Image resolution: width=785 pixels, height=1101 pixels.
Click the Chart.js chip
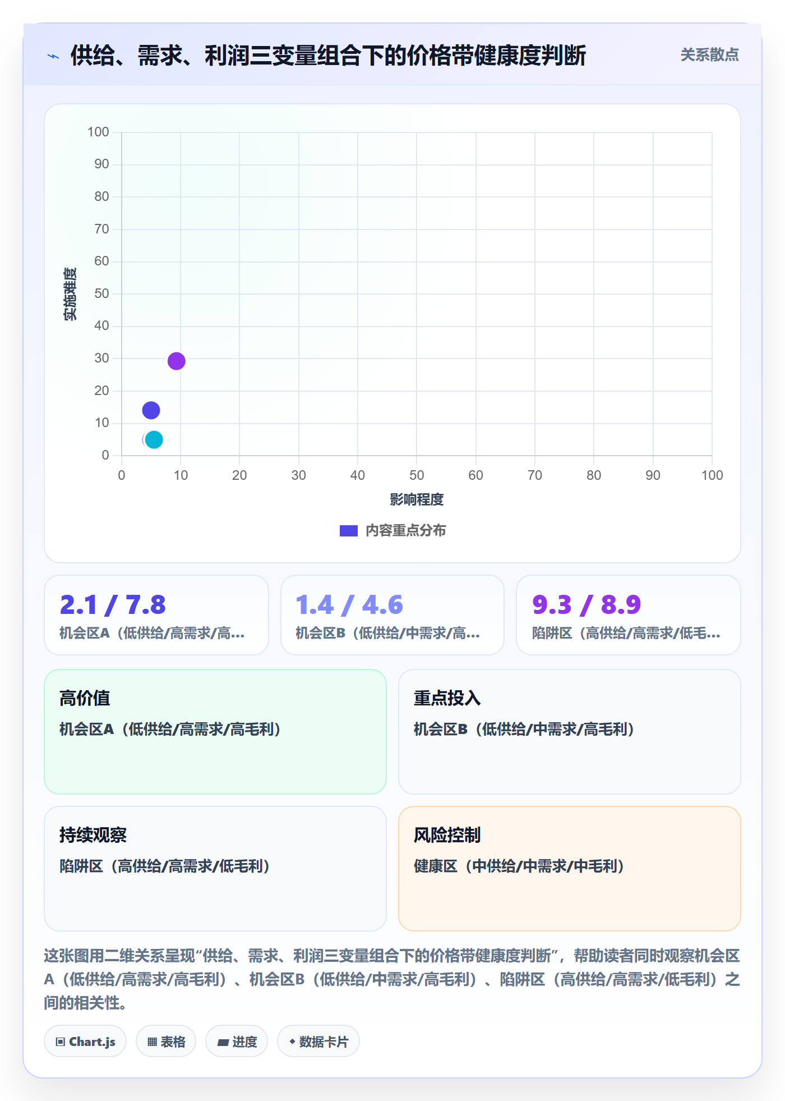pos(85,1042)
